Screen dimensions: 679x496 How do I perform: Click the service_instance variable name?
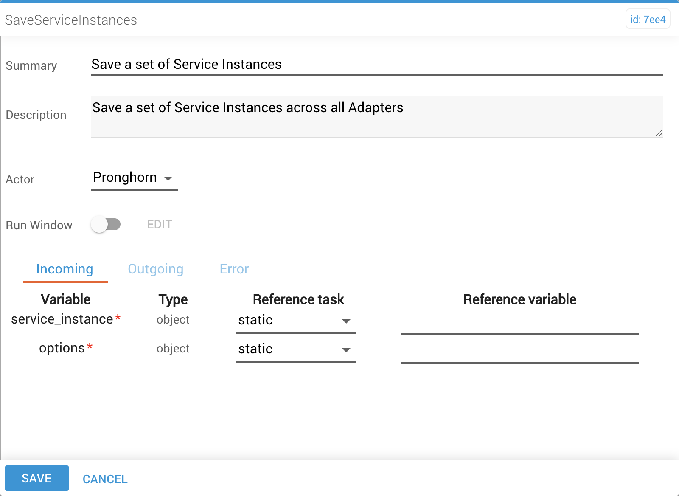pos(62,319)
